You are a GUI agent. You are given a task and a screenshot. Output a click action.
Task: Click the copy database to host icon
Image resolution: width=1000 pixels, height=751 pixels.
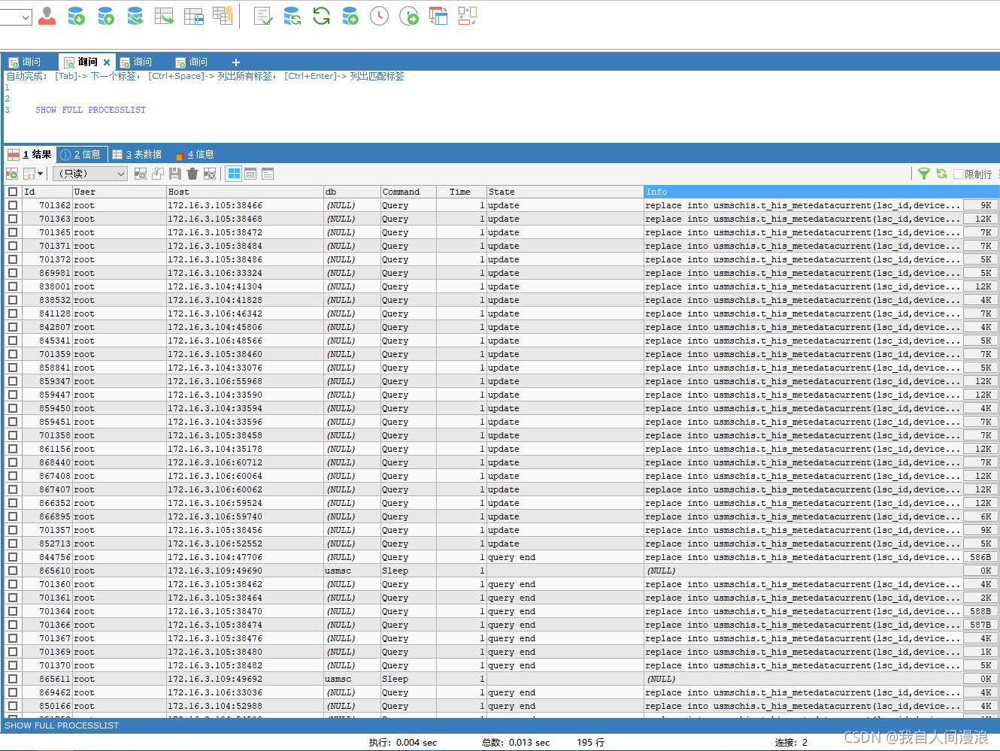point(135,15)
